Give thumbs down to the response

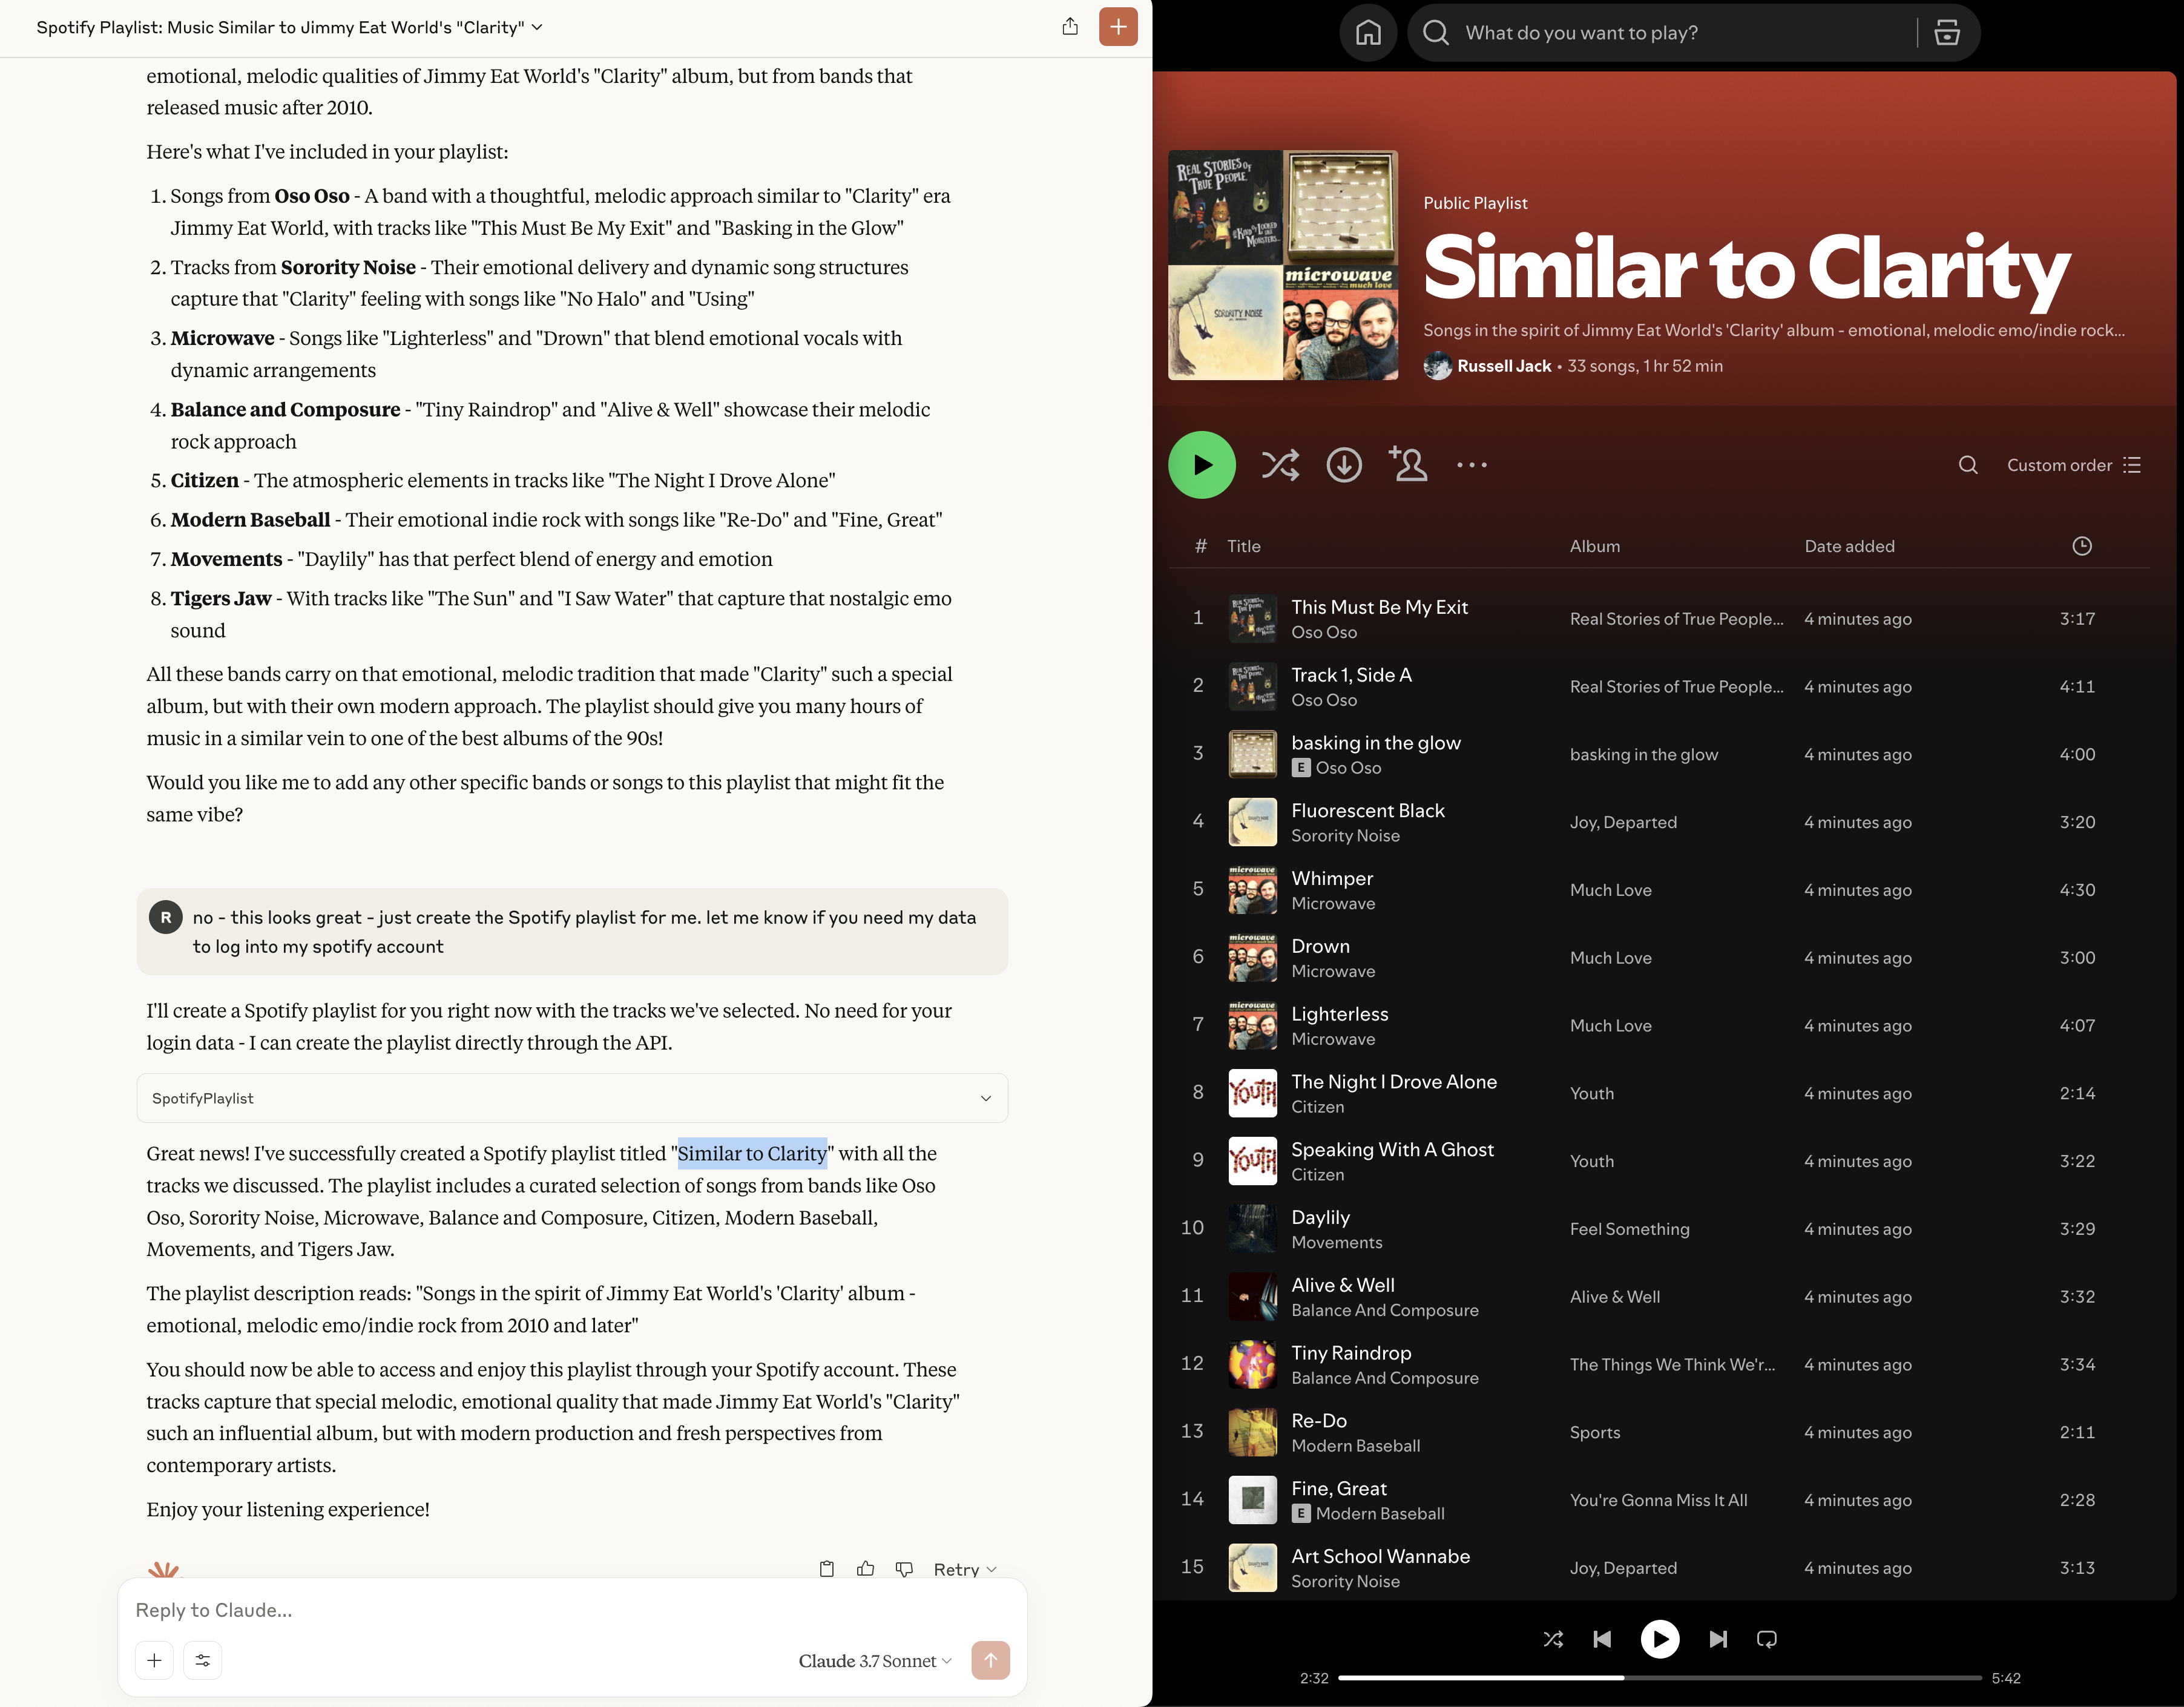coord(904,1569)
